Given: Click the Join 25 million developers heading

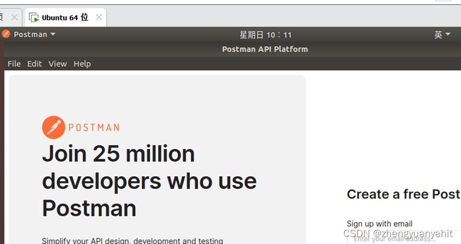Looking at the screenshot, I should (149, 181).
